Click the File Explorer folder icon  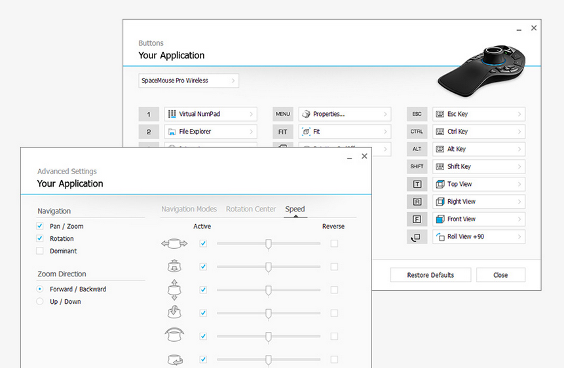point(172,132)
